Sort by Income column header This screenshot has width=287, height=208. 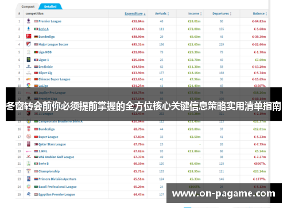(x=195, y=14)
